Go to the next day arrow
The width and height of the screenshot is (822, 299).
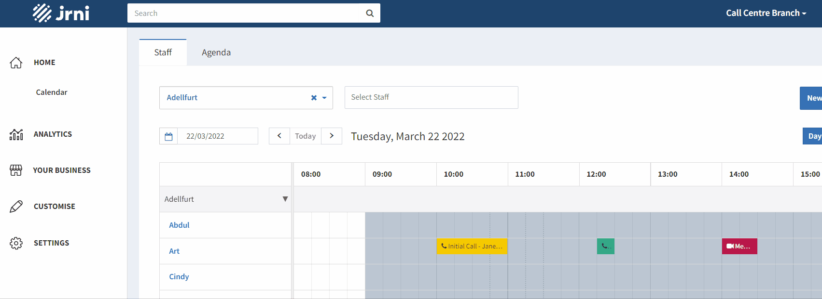coord(332,136)
